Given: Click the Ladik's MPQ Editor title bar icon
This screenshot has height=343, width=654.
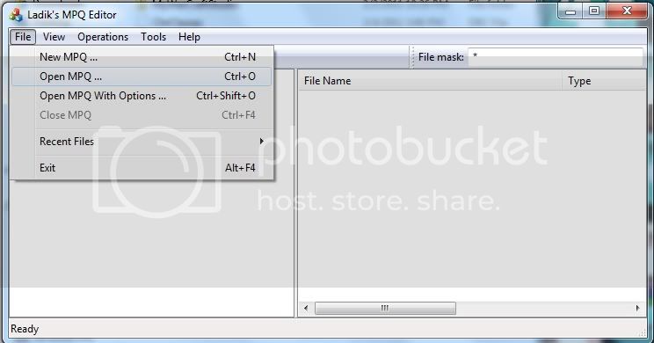Looking at the screenshot, I should (16, 15).
